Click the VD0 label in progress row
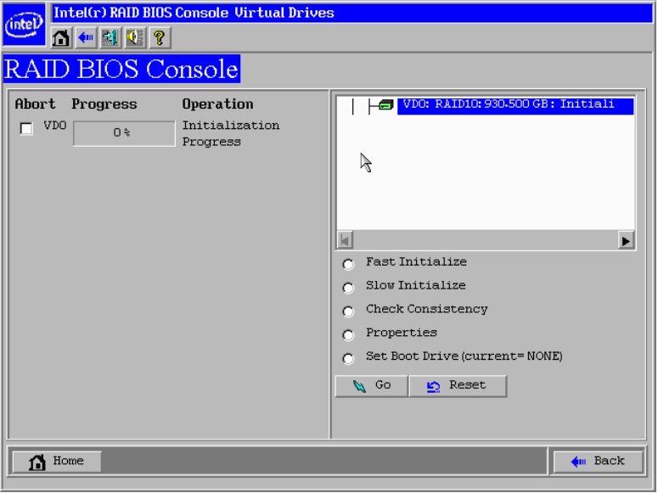The width and height of the screenshot is (658, 493). [55, 126]
